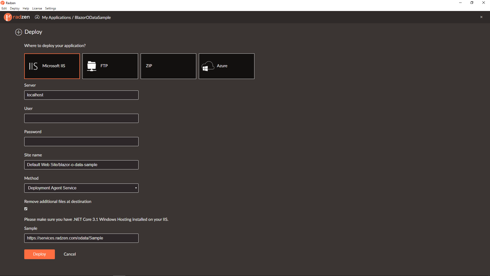Choose the ZIP deployment tile

click(168, 66)
